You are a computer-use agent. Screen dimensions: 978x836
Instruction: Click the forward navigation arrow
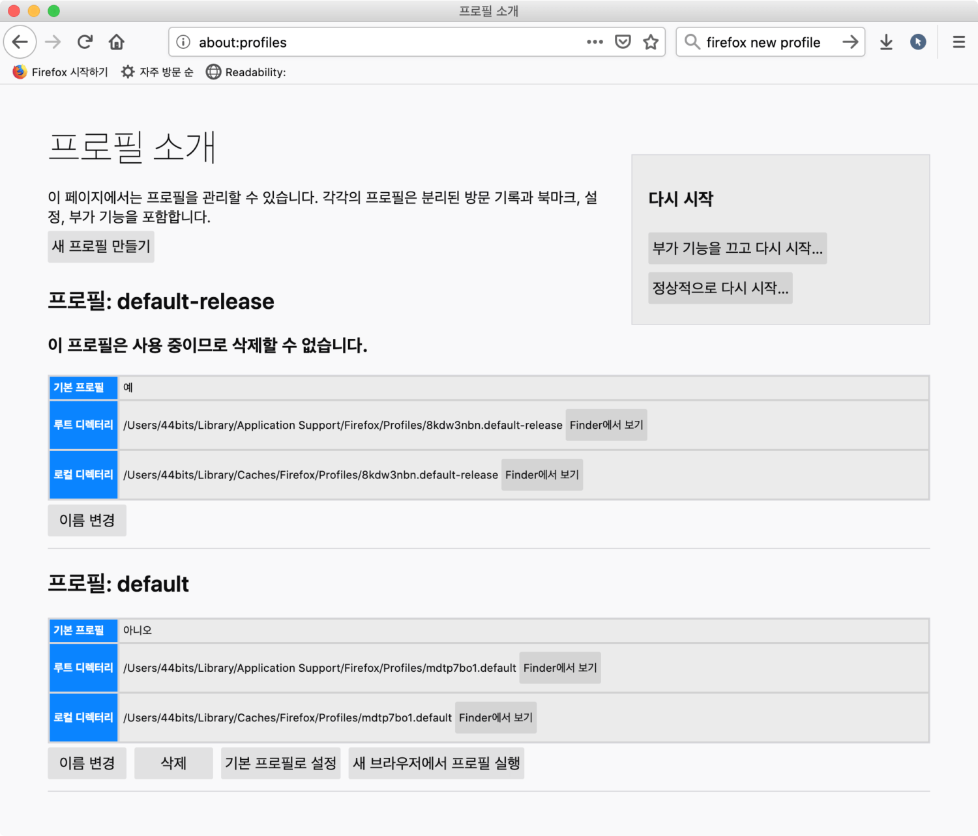53,42
